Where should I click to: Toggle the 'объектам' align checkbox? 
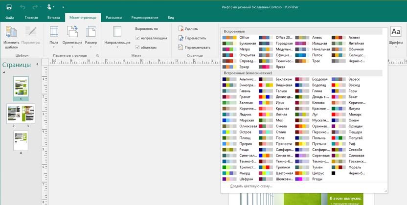(138, 47)
